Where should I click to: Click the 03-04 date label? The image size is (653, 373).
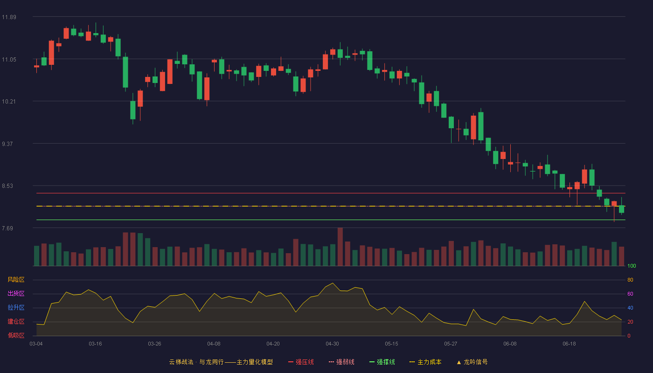36,344
